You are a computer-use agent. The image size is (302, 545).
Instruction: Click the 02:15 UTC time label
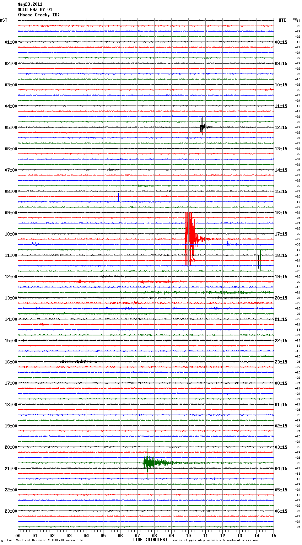pyautogui.click(x=281, y=426)
